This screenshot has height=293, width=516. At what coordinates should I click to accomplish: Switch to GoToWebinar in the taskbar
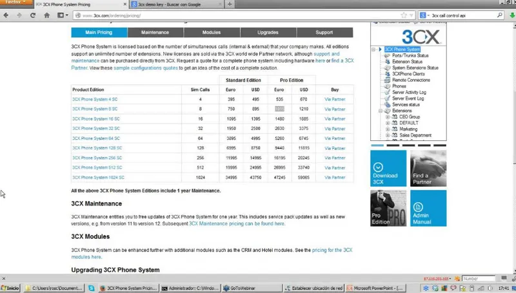point(252,288)
